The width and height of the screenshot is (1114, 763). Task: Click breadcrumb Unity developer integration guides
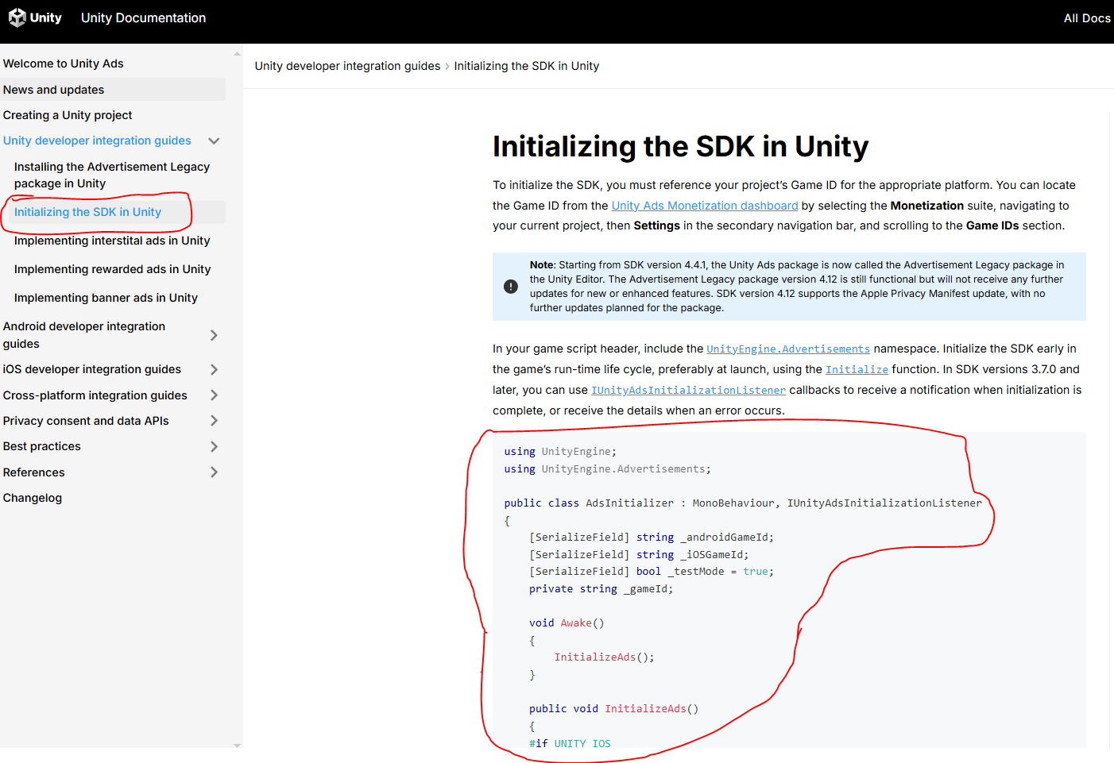347,66
